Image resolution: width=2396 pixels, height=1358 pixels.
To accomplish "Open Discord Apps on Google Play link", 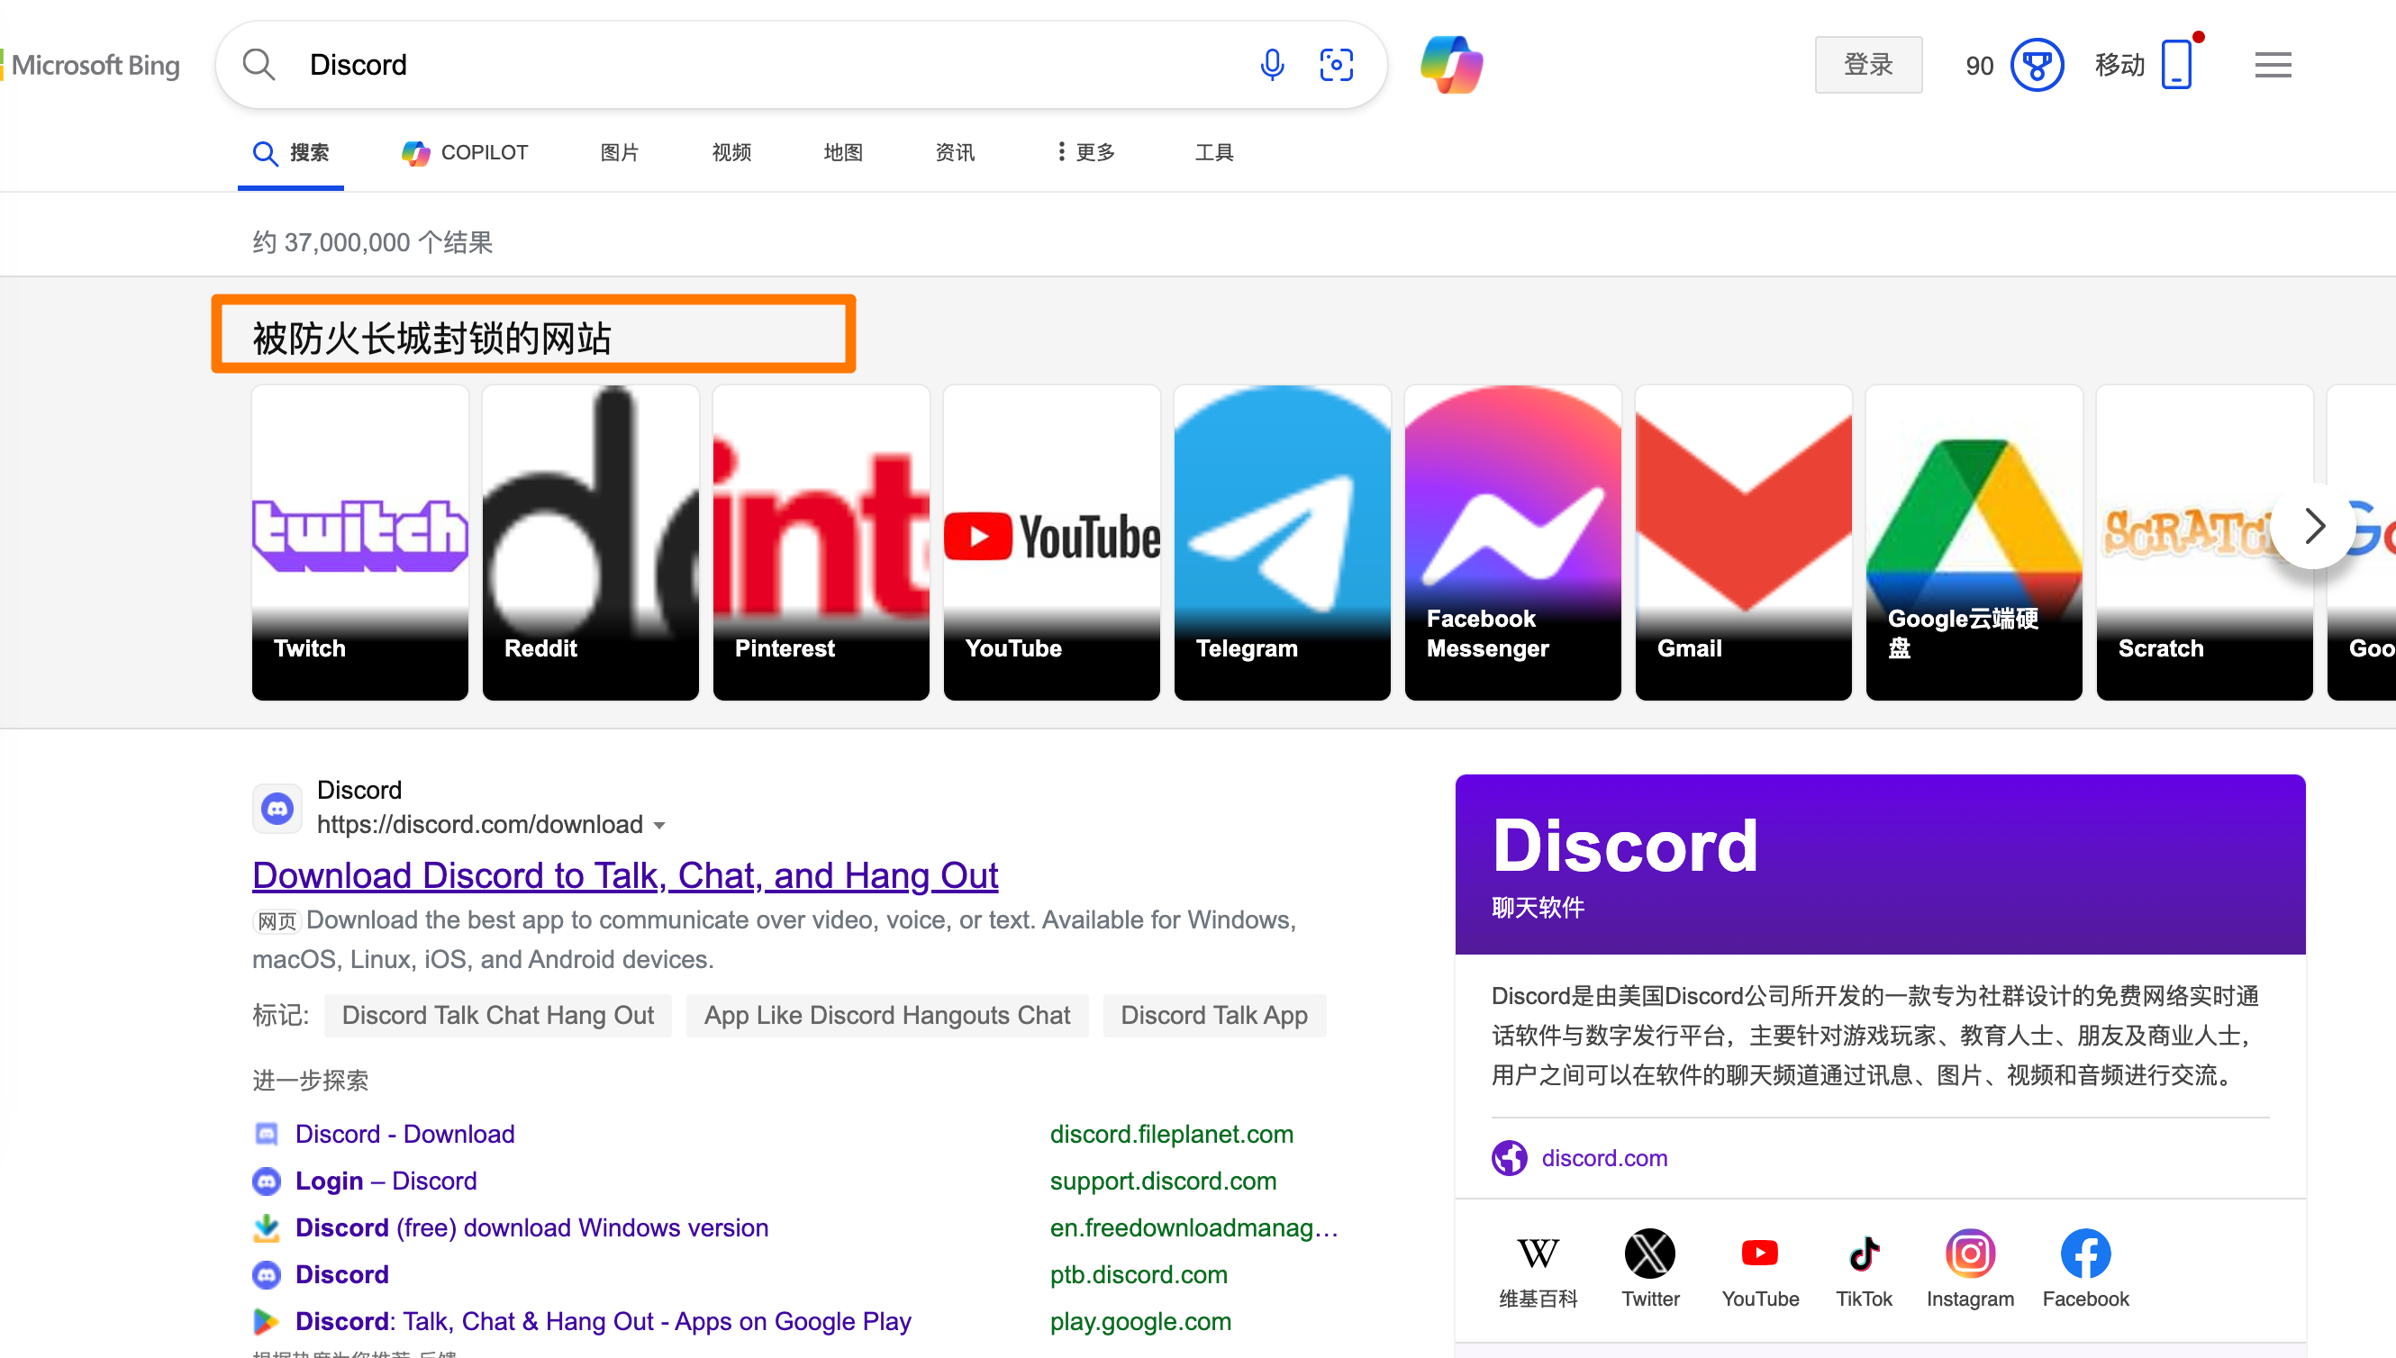I will tap(603, 1321).
